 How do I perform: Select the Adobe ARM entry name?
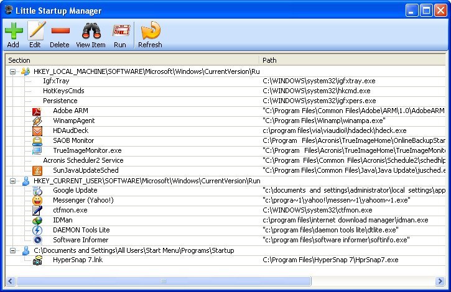70,111
